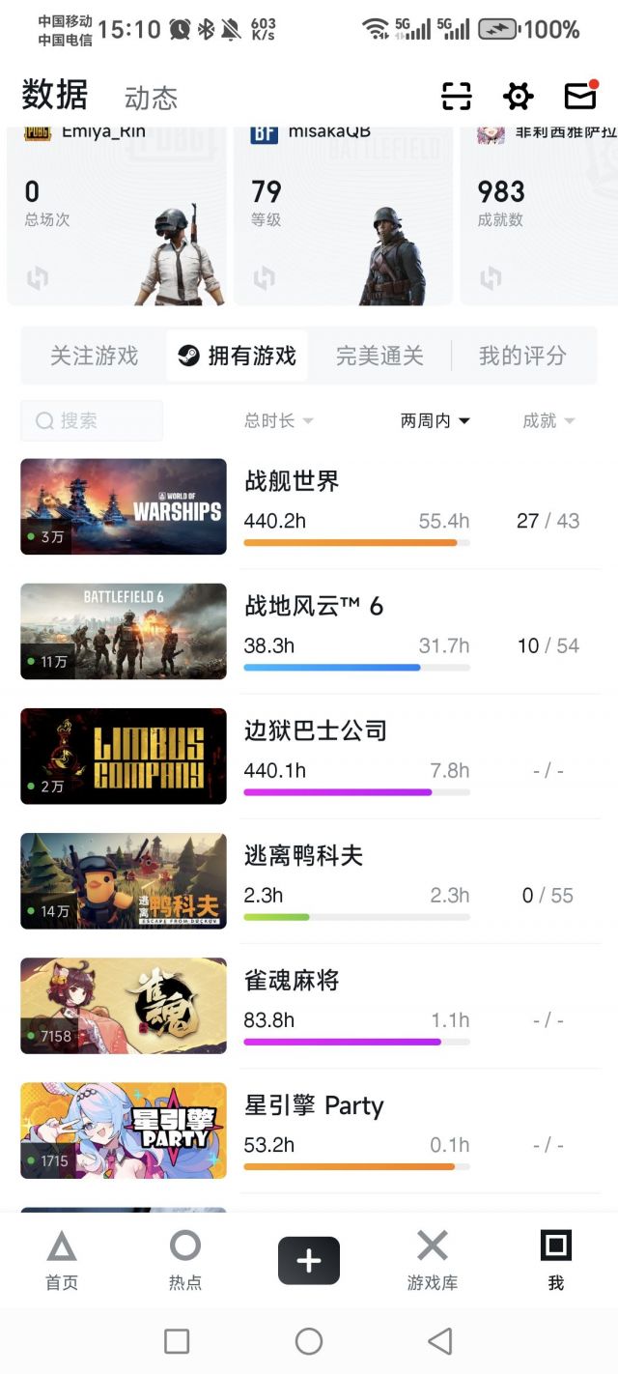Open the settings gear icon

(518, 97)
